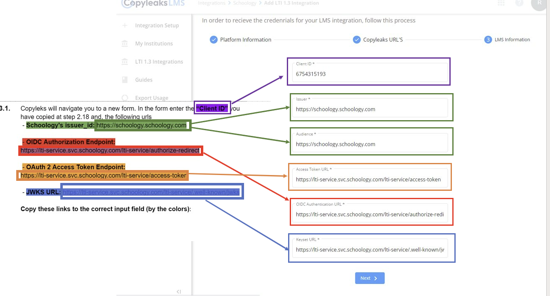Viewport: 550px width, 296px height.
Task: Open the apps grid menu icon
Action: 501,3
